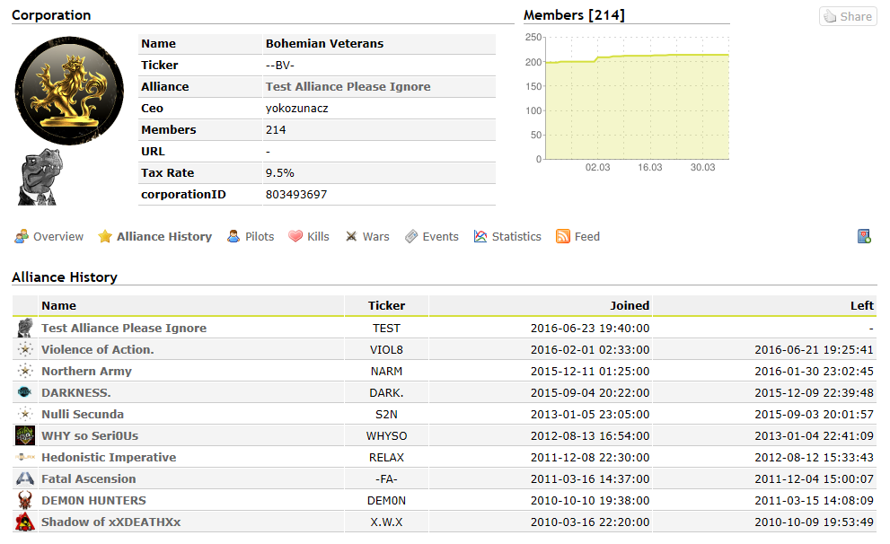Open the Shadow of xXDEATHXx alliance link
Screen dimensions: 890x544
pyautogui.click(x=110, y=522)
